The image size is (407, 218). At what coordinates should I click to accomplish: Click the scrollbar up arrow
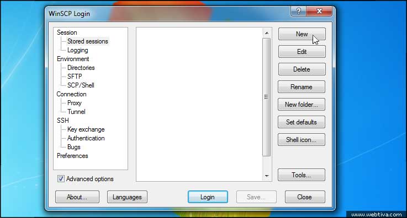click(x=267, y=33)
